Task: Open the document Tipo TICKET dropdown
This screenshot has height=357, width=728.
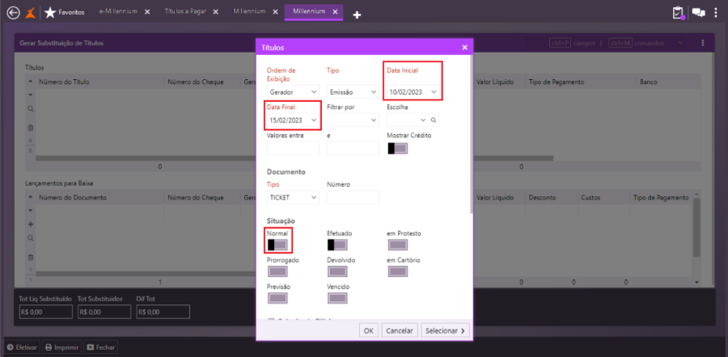Action: 293,197
